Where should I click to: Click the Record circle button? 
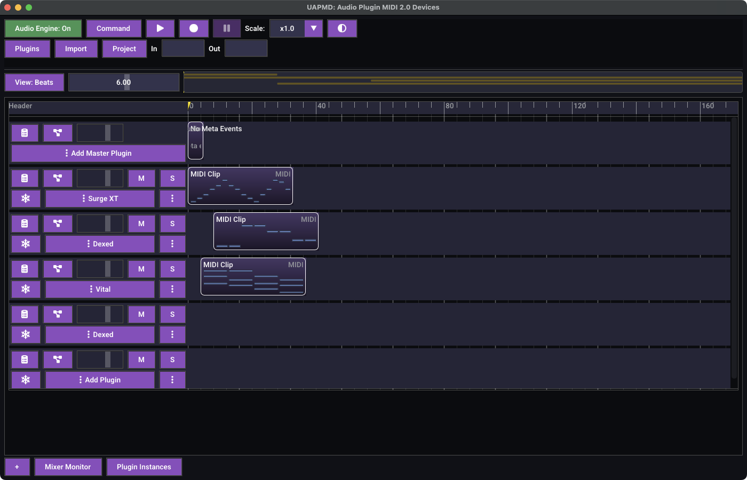[x=194, y=28]
